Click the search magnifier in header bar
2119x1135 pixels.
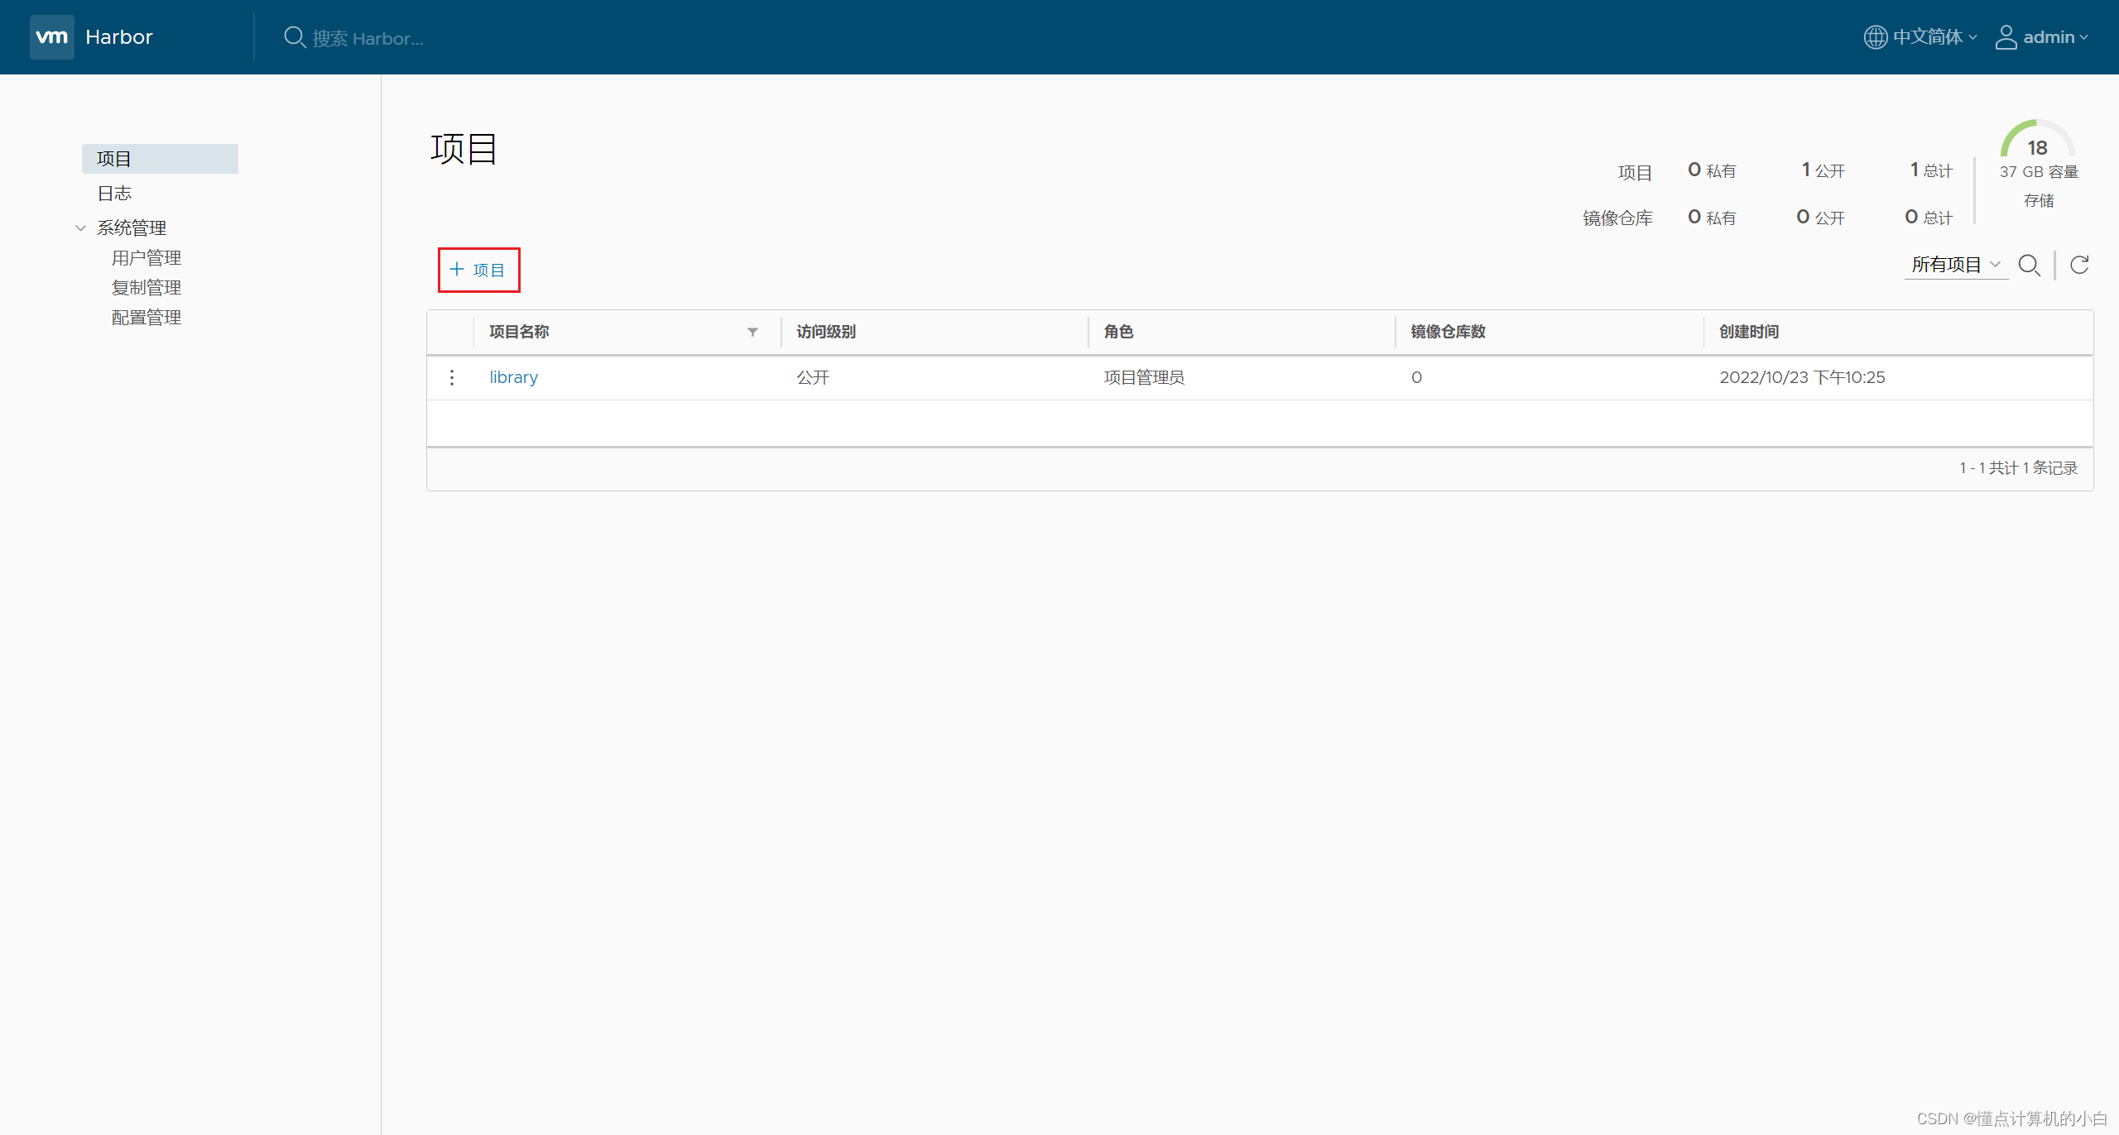pos(294,37)
